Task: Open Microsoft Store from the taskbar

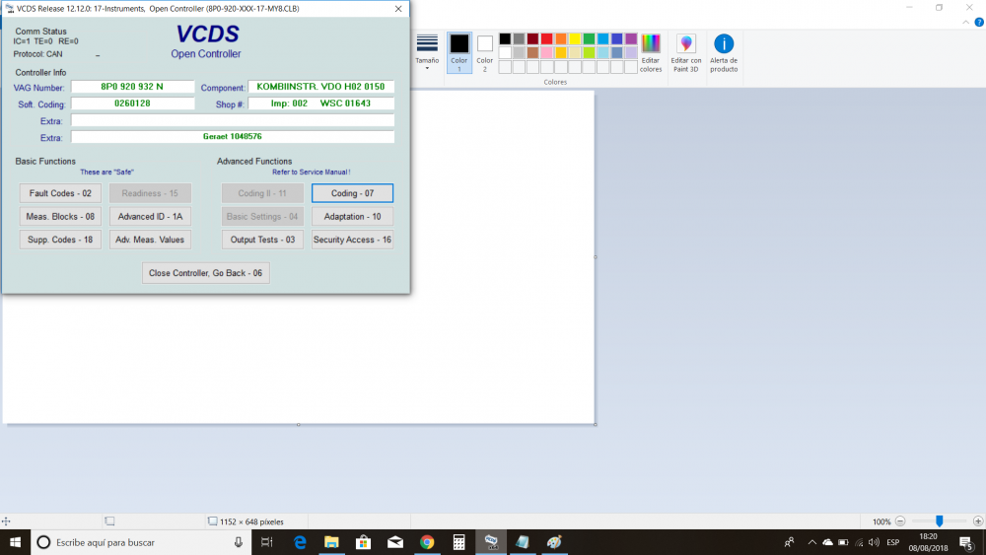Action: tap(364, 542)
